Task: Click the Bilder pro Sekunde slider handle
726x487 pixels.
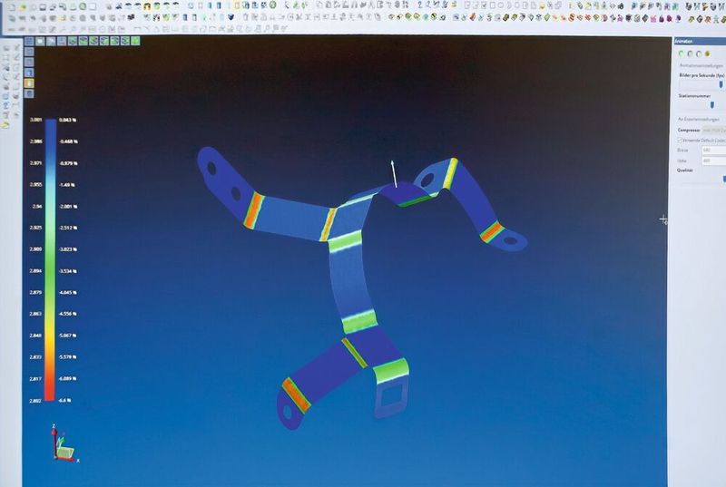Action: coord(721,84)
